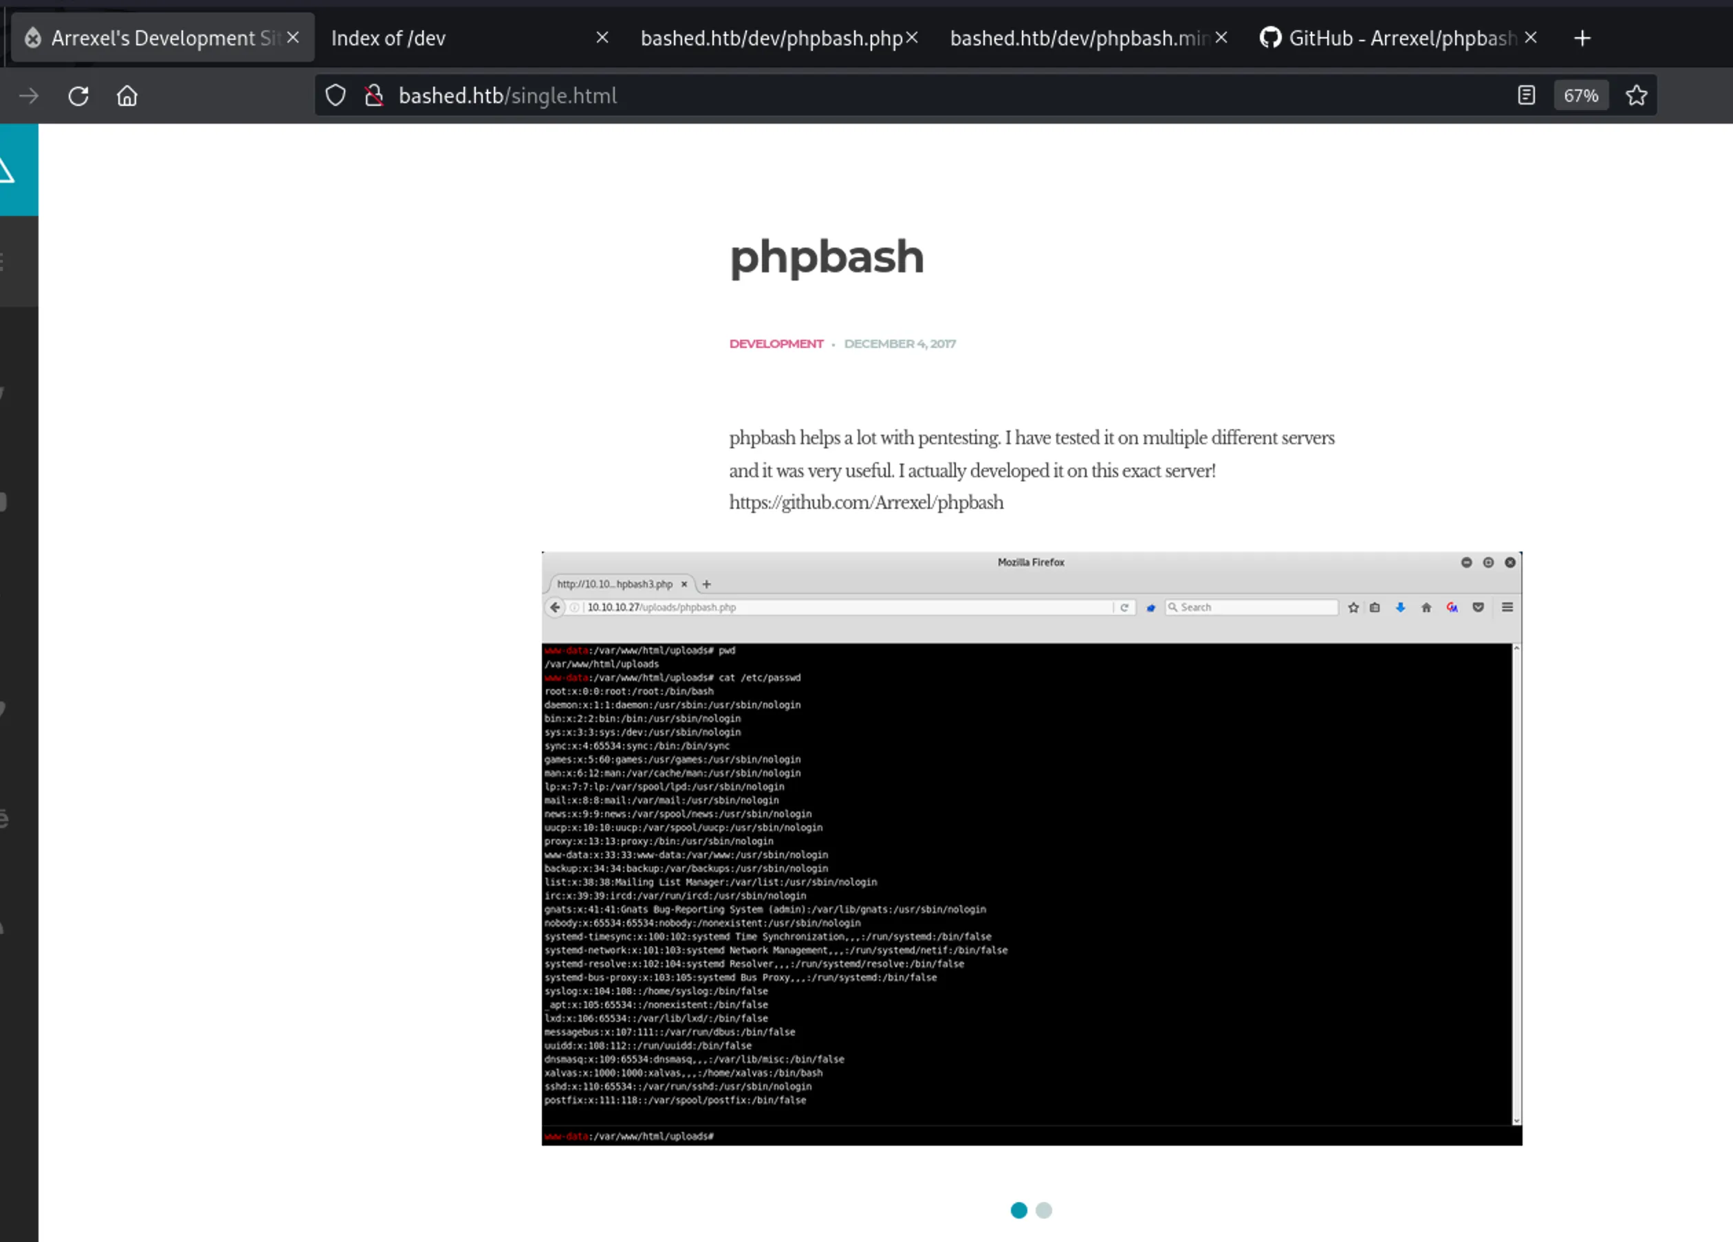Close the phpbash.php tab
The height and width of the screenshot is (1242, 1733).
click(912, 37)
